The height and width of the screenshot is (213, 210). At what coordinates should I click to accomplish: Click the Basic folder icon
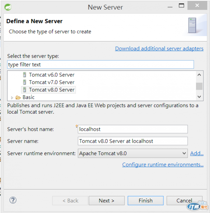[18, 97]
